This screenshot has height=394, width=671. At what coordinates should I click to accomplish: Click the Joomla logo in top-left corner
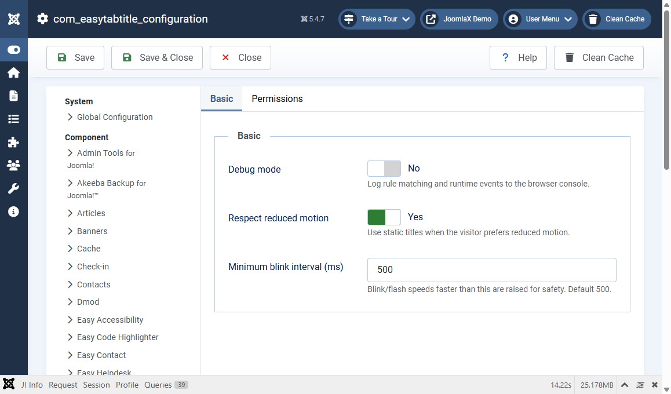pyautogui.click(x=14, y=19)
